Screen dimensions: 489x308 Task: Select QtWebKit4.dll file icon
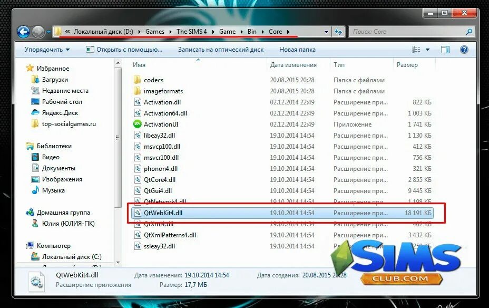138,213
